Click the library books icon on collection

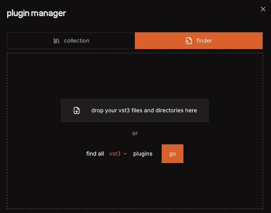[57, 41]
